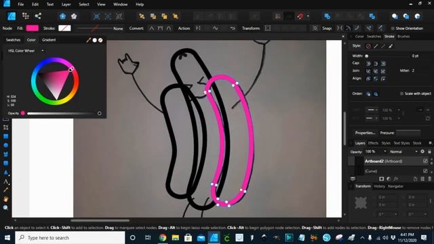Screen dimensions: 434x244
Task: Select the Color Picker eyedropper tool
Action: (5, 190)
